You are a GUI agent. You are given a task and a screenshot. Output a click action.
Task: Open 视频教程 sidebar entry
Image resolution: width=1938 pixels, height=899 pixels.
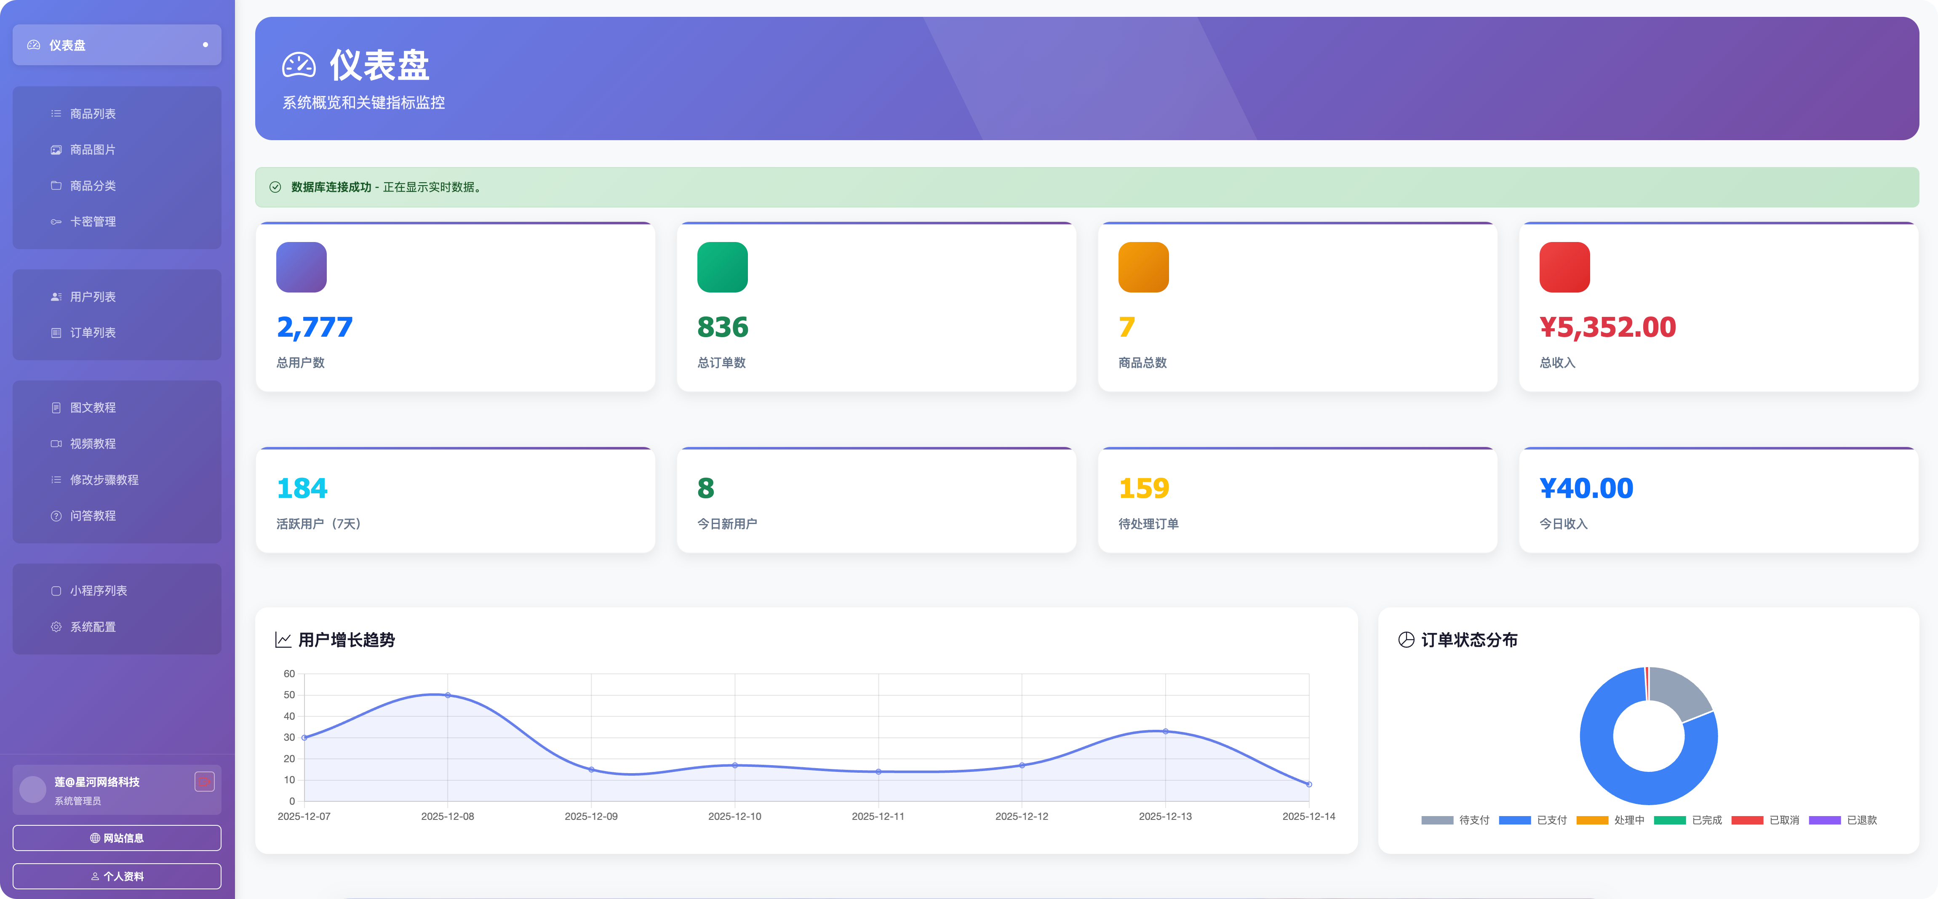[x=93, y=444]
